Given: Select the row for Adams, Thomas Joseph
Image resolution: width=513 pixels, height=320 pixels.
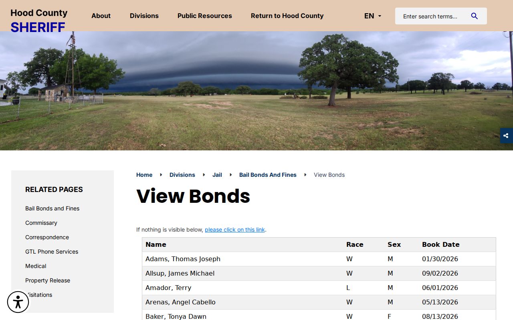Looking at the screenshot, I should pyautogui.click(x=319, y=259).
